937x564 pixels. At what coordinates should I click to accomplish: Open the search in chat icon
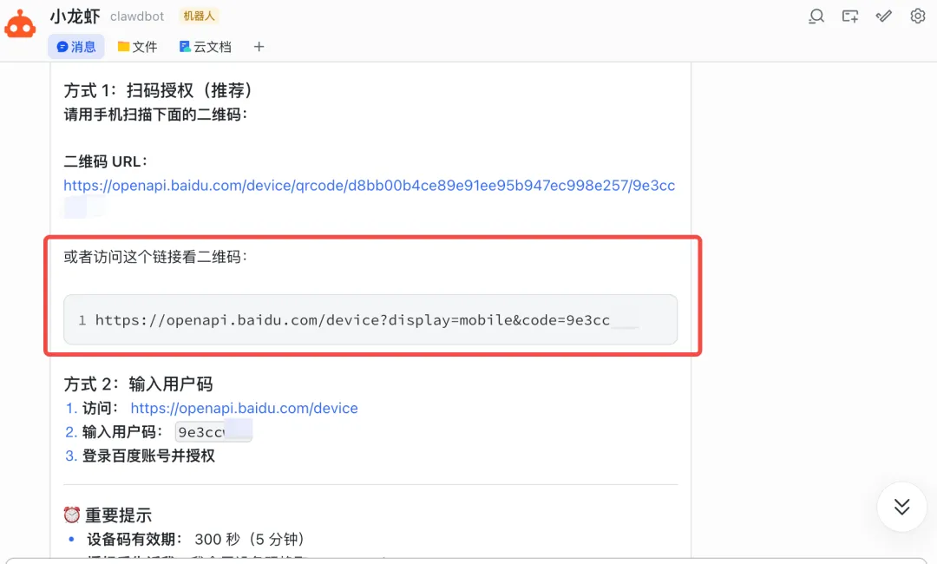tap(816, 16)
